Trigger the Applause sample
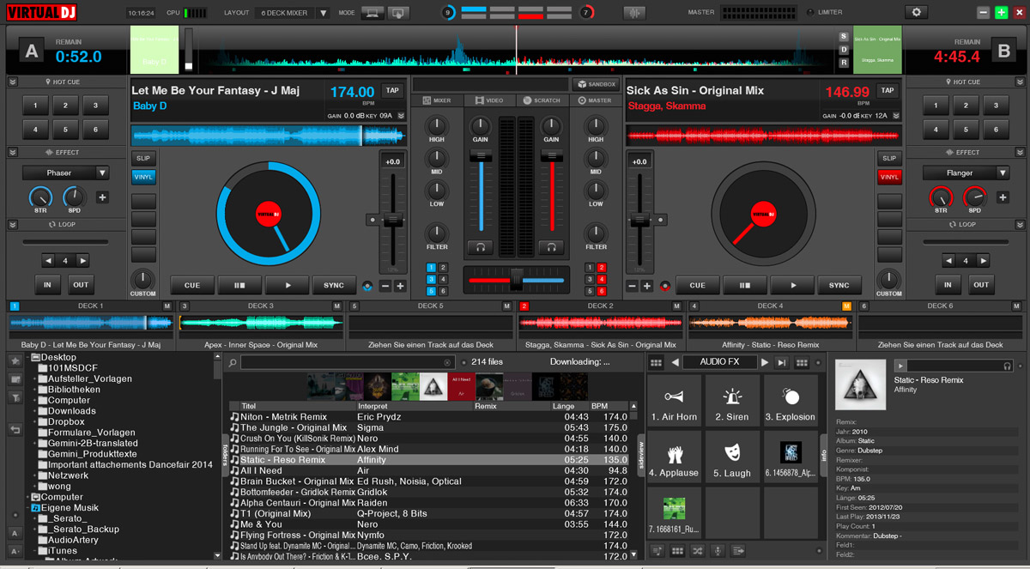This screenshot has width=1030, height=569. [675, 456]
